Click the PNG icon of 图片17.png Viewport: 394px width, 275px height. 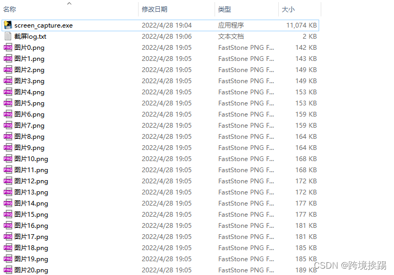click(8, 237)
